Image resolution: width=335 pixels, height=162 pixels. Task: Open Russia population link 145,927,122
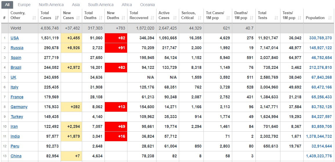tap(320, 48)
